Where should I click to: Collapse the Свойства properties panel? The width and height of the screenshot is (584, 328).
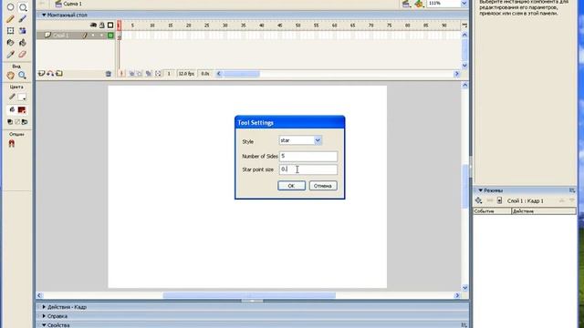point(44,325)
